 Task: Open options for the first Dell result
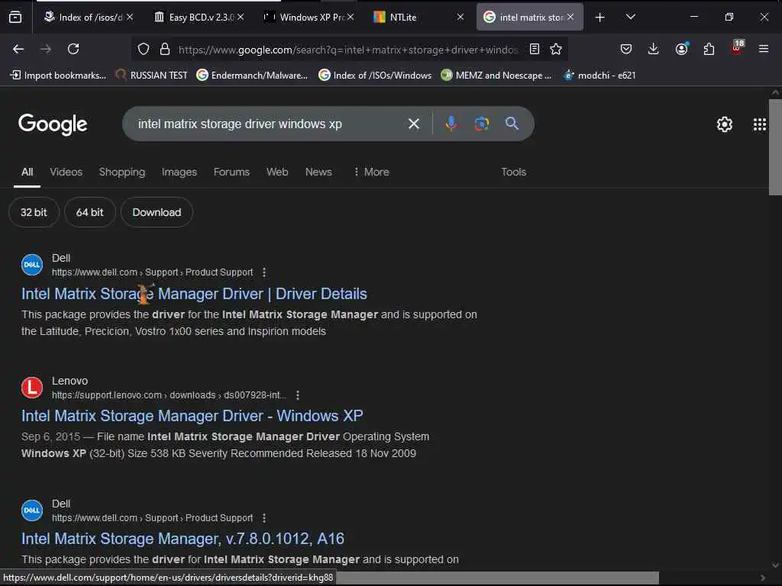264,272
